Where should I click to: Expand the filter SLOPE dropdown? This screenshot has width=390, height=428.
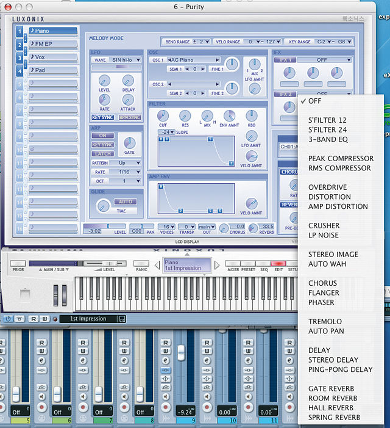(x=167, y=132)
